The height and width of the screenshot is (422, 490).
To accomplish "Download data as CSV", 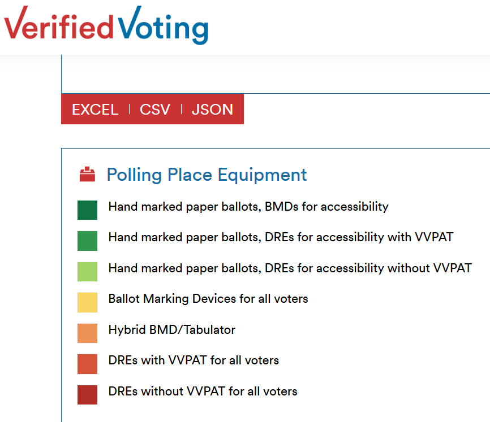I will click(x=155, y=109).
